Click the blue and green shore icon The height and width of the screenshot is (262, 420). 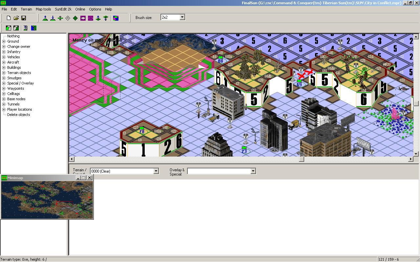33,28
